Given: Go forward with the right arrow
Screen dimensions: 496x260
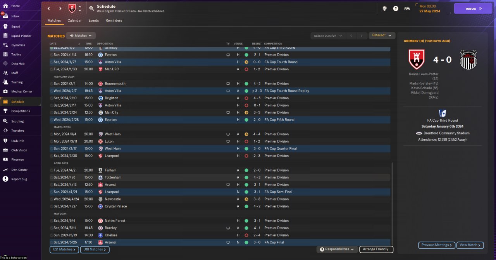Looking at the screenshot, I should 60,8.
